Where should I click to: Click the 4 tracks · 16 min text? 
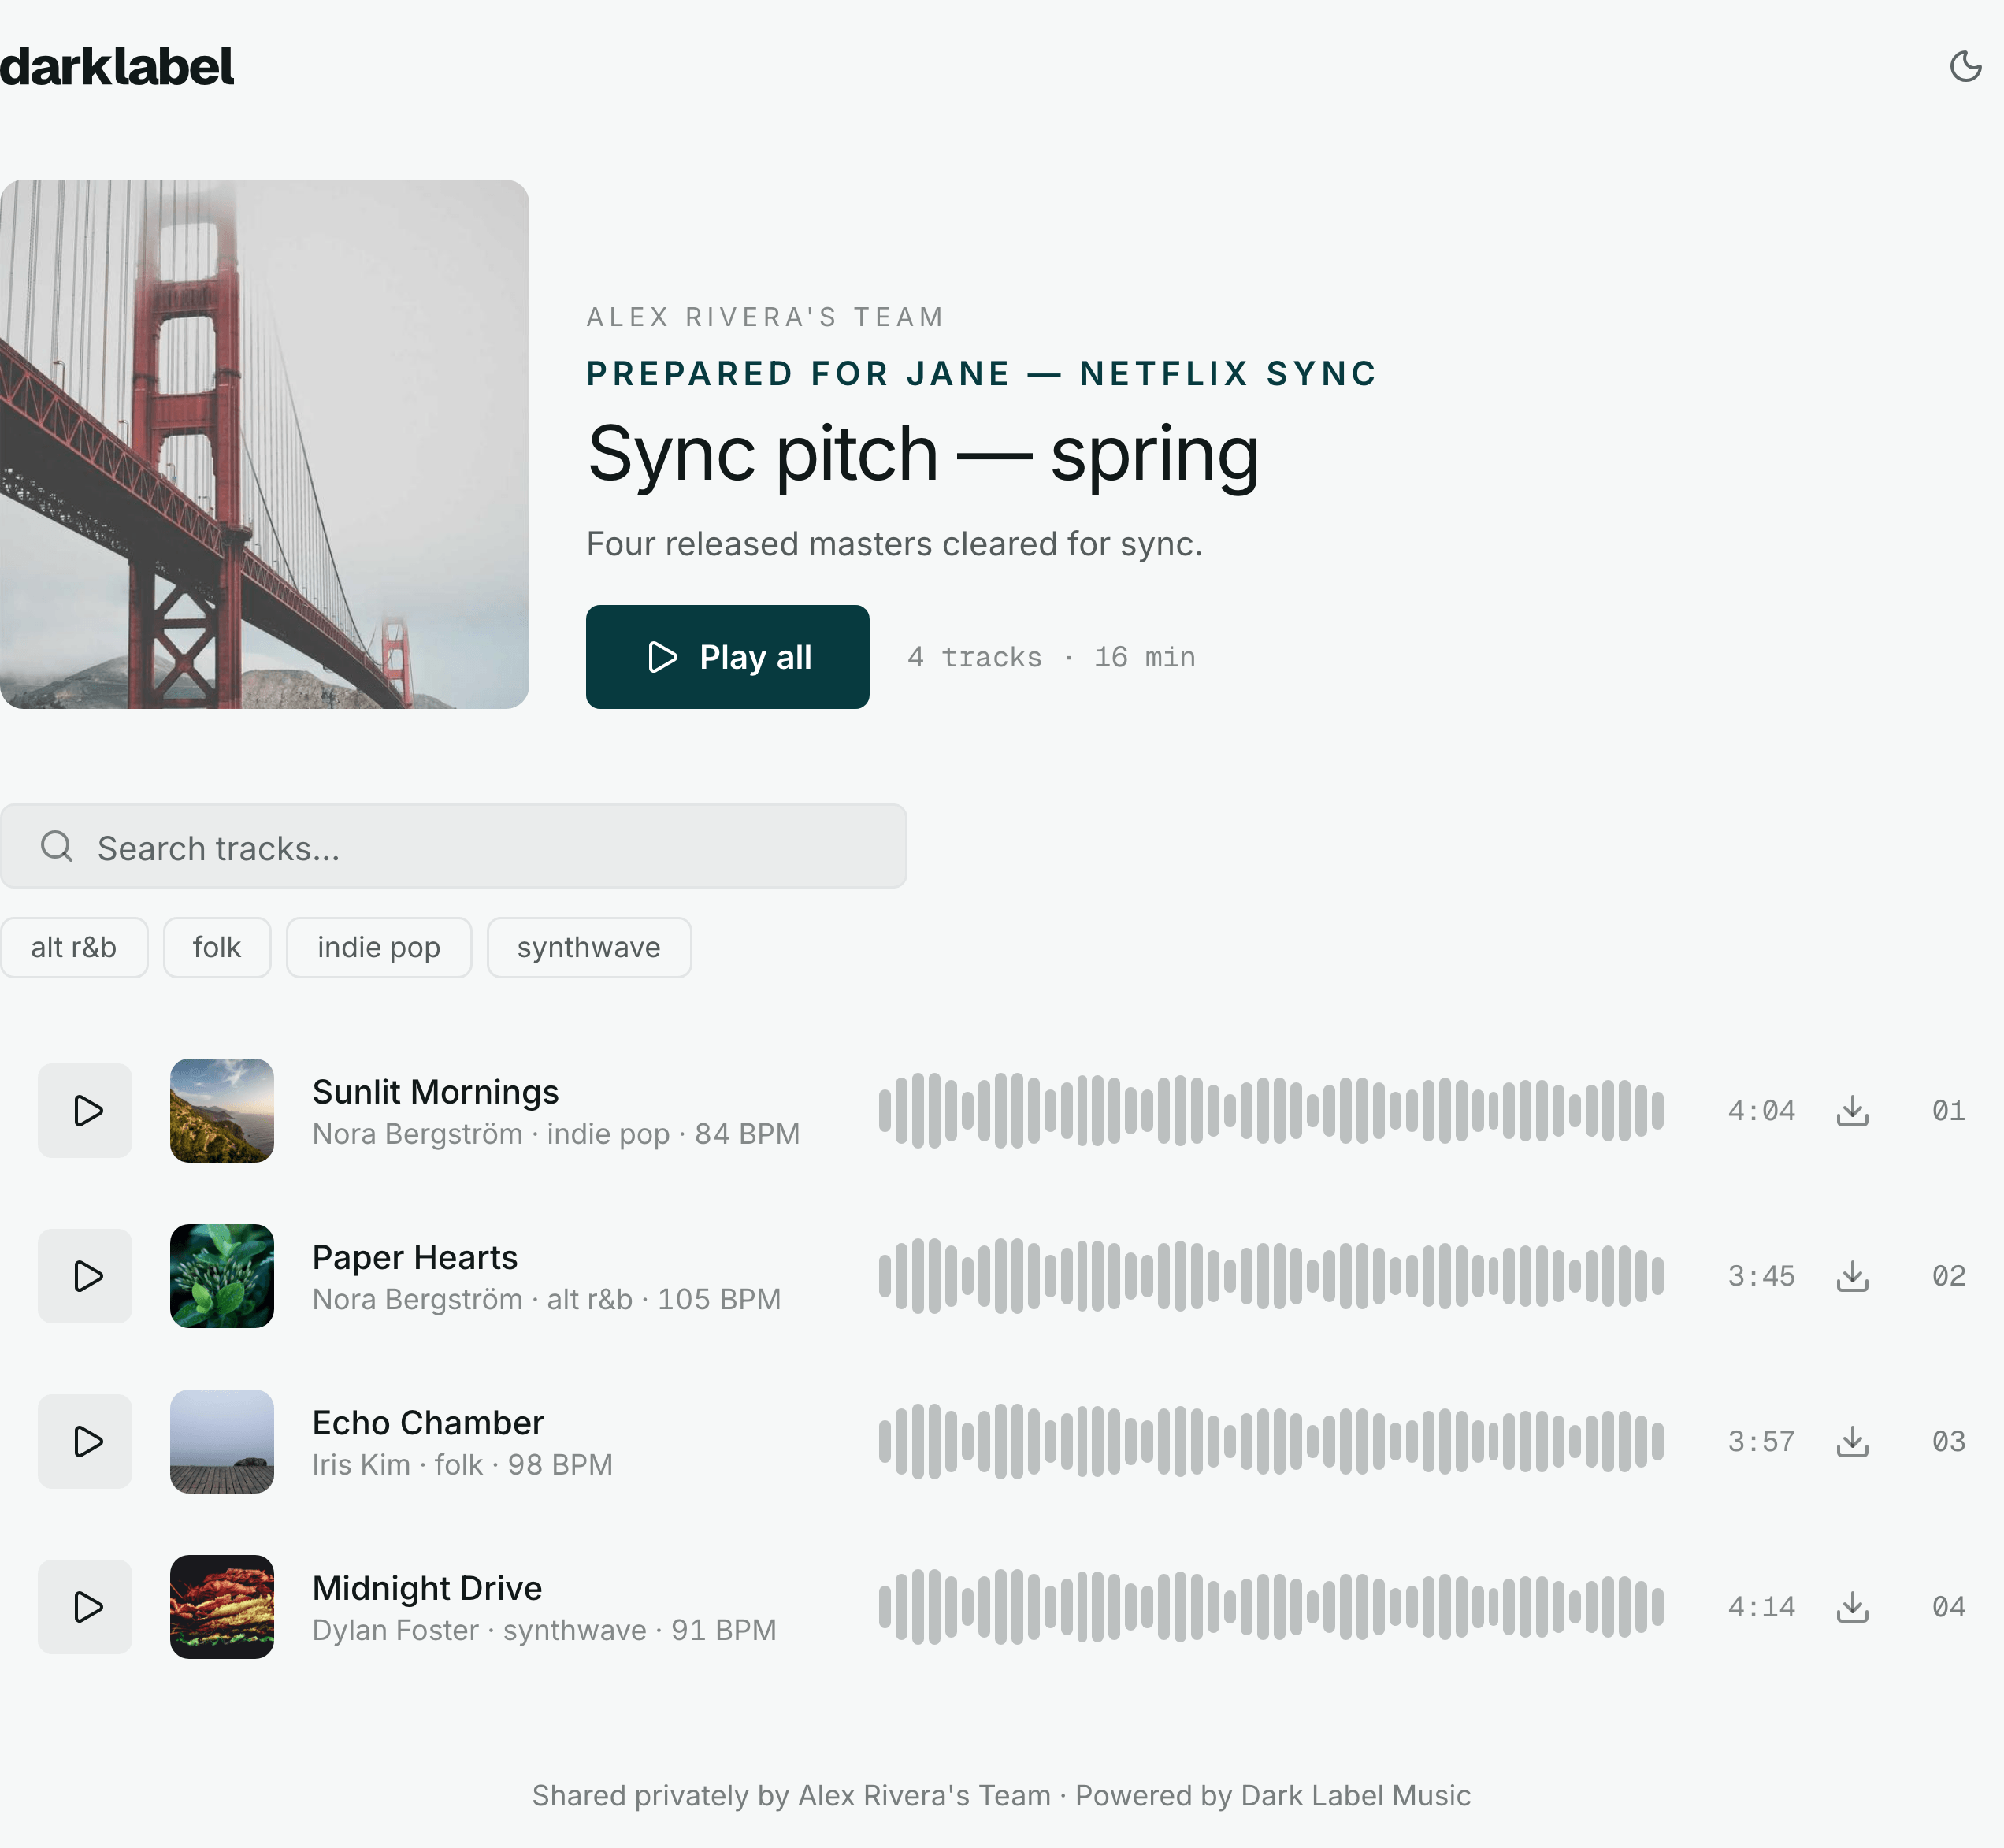point(1051,657)
